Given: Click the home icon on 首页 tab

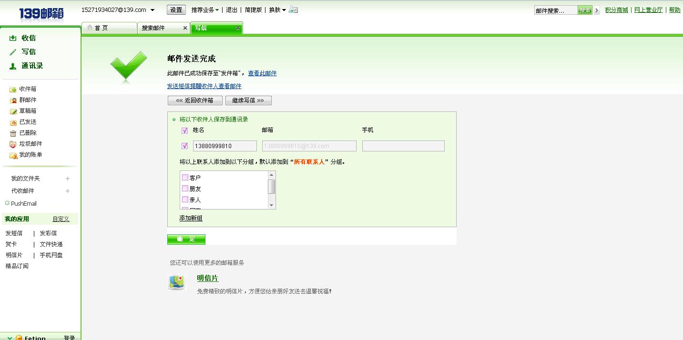Looking at the screenshot, I should [89, 28].
